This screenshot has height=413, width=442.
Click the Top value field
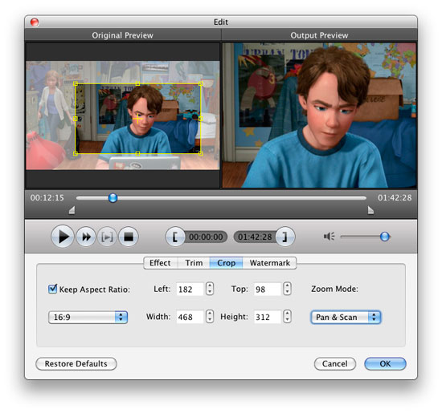click(x=268, y=289)
